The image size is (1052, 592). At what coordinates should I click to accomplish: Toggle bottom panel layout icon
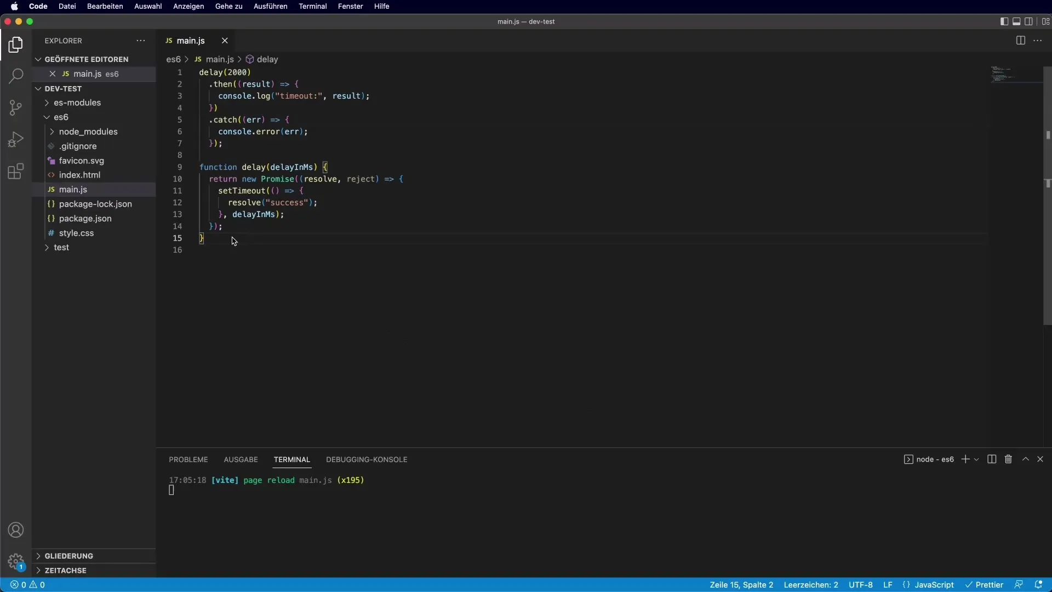coord(1016,21)
